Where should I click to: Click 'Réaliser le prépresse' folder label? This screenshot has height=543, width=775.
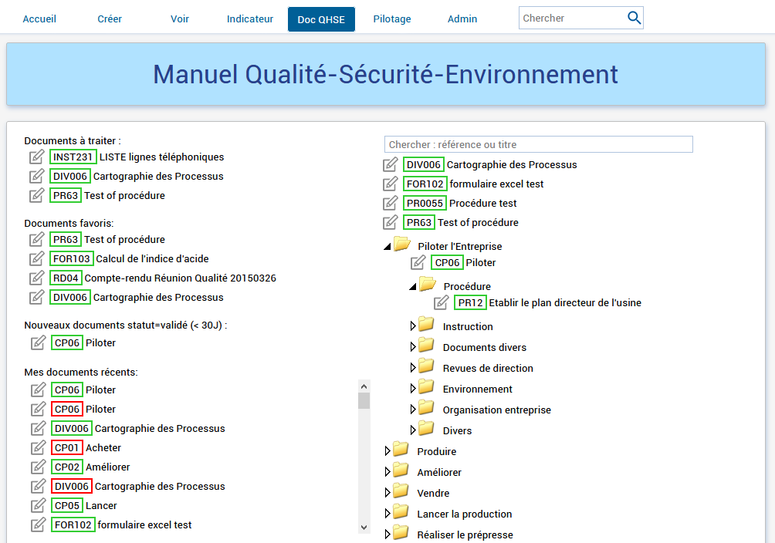point(465,535)
